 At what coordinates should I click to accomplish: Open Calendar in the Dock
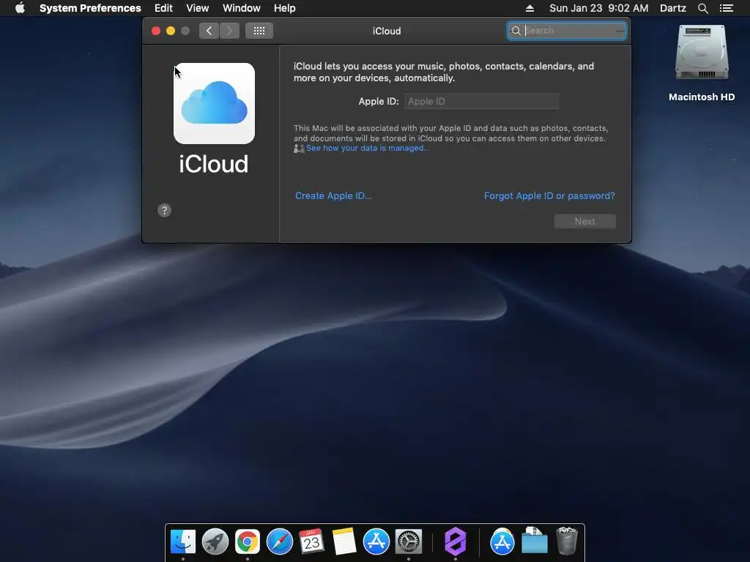click(x=311, y=542)
